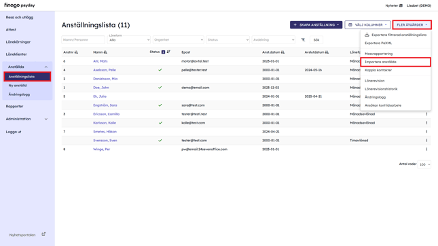Open row menu for Smetes, Håkan
The width and height of the screenshot is (438, 246).
point(426,132)
